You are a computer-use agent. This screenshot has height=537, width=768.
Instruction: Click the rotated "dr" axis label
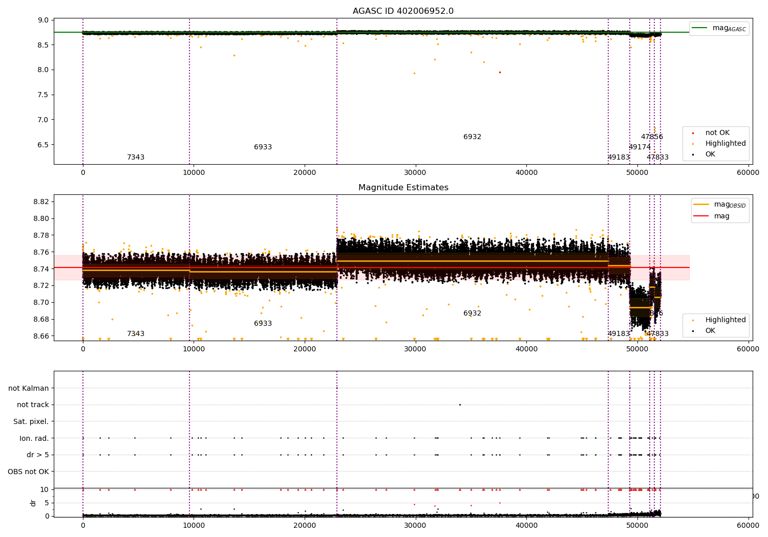click(x=33, y=503)
